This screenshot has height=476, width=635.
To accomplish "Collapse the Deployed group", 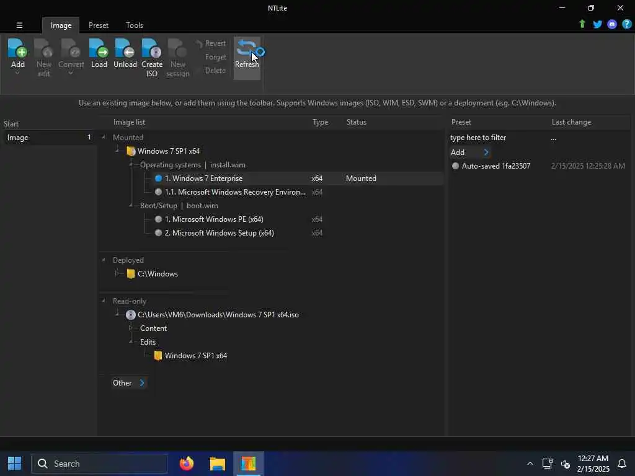I will click(104, 260).
